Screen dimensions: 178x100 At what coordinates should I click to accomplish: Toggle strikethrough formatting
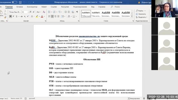tap(22, 16)
